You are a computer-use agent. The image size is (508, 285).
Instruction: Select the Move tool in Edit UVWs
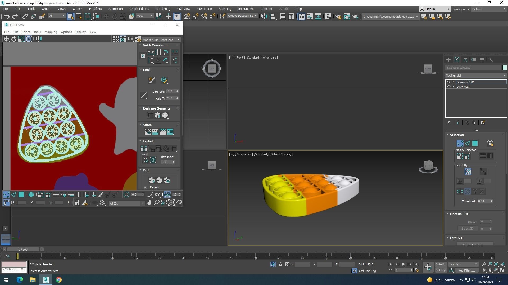click(6, 39)
